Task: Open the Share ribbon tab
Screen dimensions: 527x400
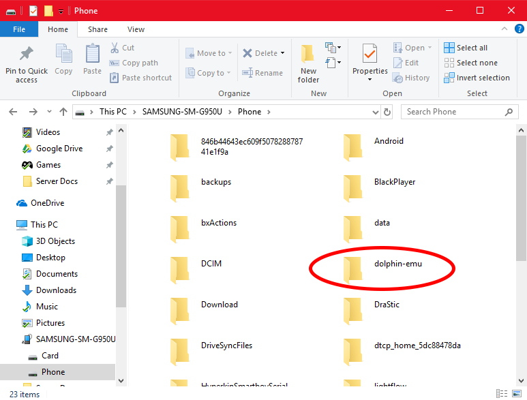Action: click(97, 29)
